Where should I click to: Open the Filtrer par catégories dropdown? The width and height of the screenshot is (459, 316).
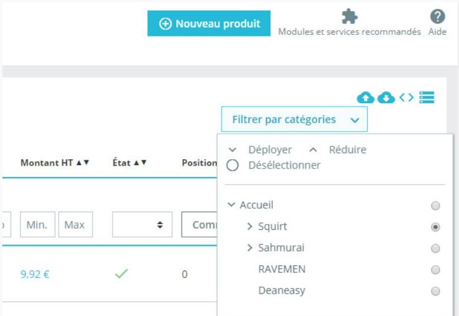295,120
